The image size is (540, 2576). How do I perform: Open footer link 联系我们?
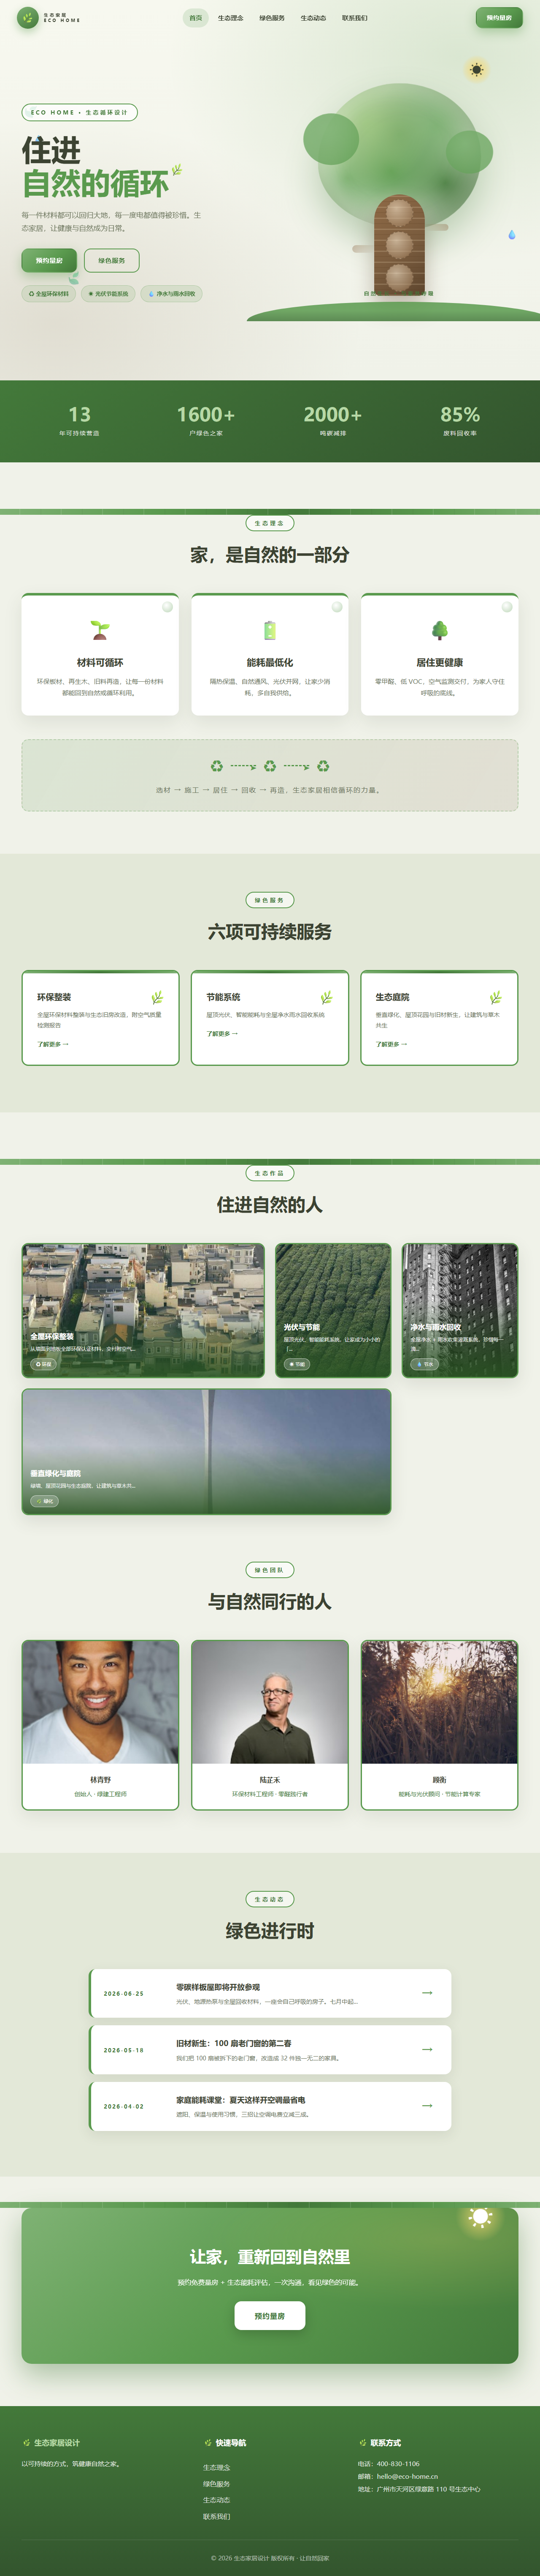(216, 2516)
